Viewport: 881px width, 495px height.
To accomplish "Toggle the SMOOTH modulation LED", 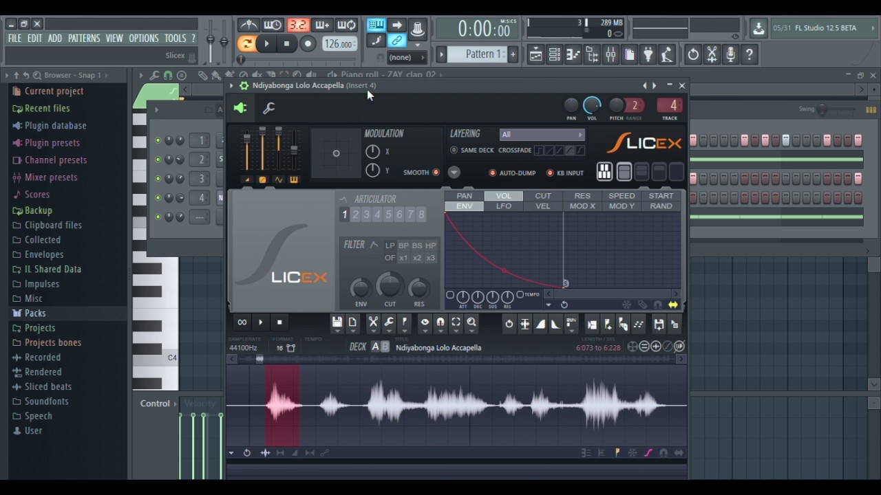I will [436, 173].
